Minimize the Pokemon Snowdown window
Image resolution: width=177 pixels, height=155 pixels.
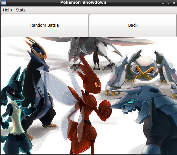163,3
